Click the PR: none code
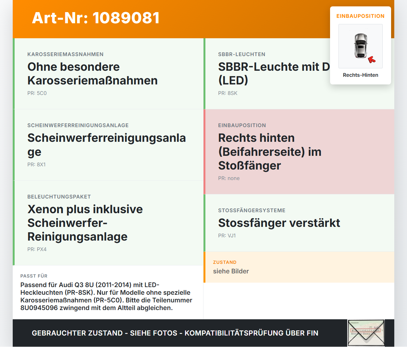The height and width of the screenshot is (347, 407). (x=229, y=178)
